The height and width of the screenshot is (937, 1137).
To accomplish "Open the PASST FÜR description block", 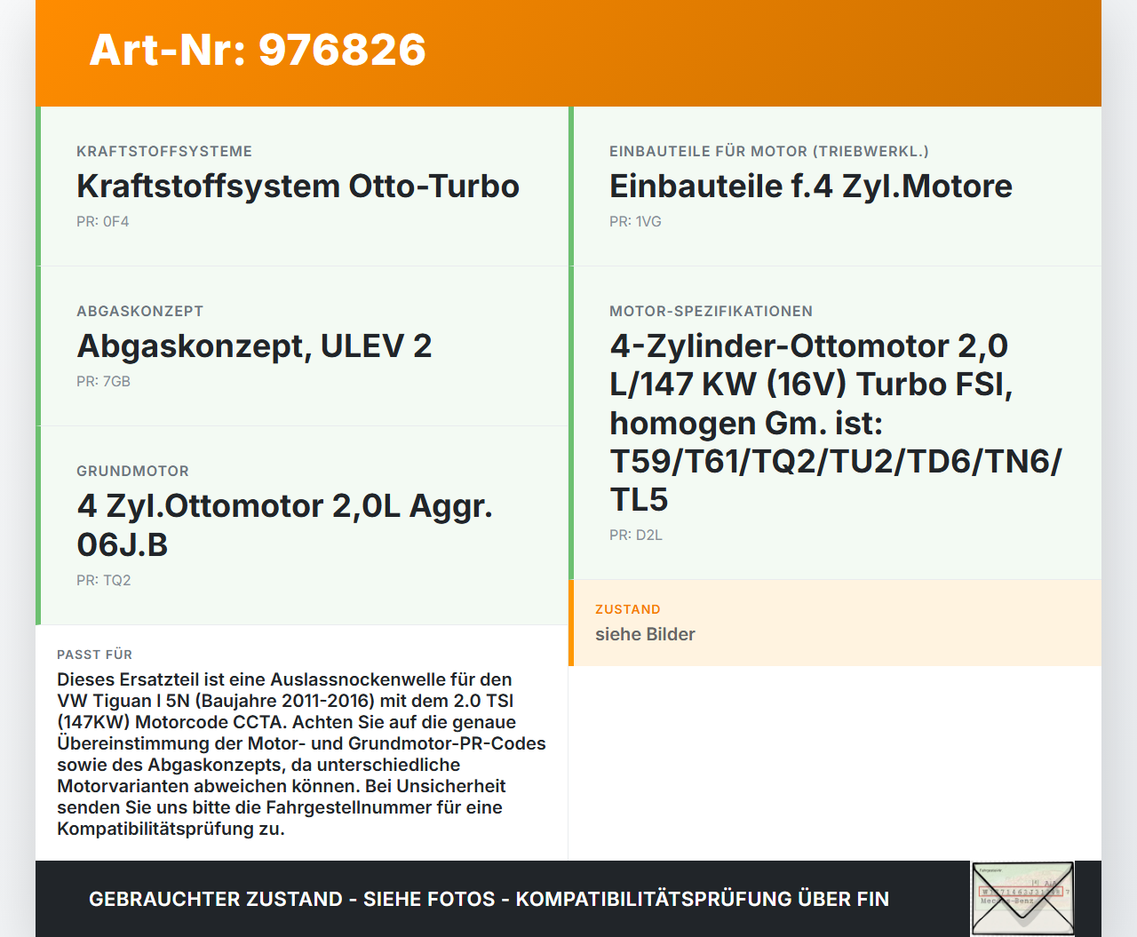I will [302, 755].
